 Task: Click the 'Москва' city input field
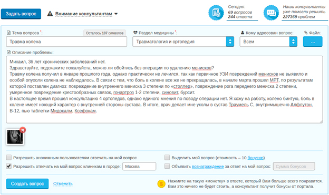pyautogui.click(x=139, y=166)
